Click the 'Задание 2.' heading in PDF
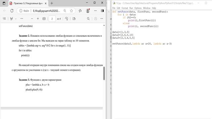This screenshot has height=119, width=212. tap(24, 36)
